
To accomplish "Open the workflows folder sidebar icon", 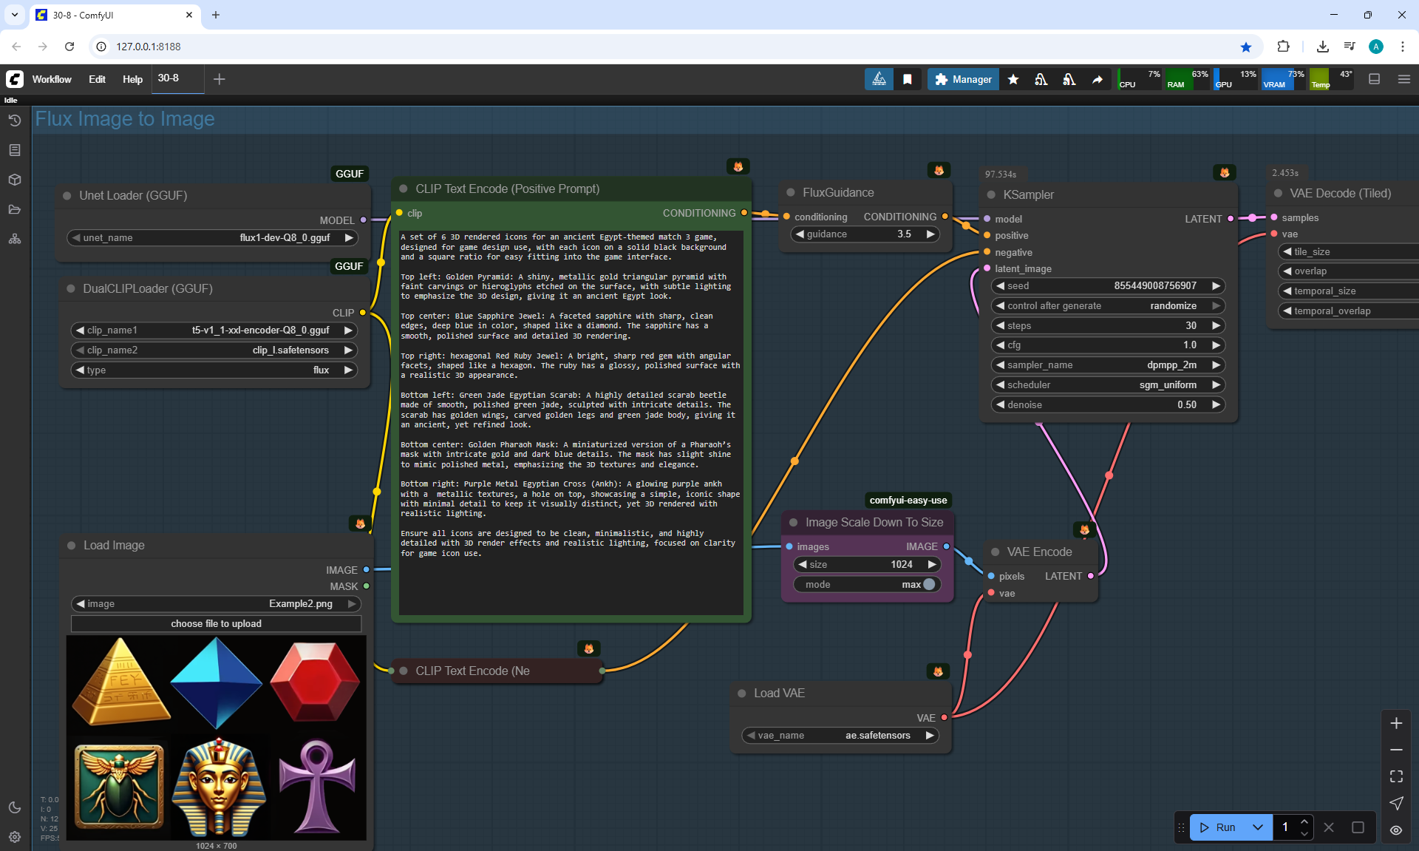I will pos(14,209).
